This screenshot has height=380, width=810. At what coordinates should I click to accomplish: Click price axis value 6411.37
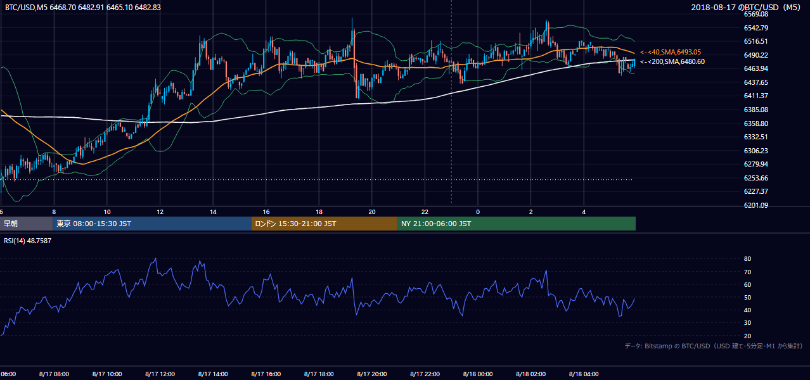pos(755,96)
